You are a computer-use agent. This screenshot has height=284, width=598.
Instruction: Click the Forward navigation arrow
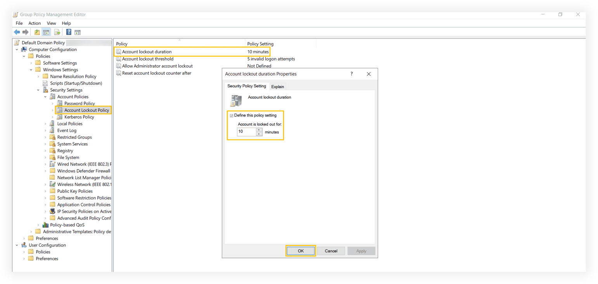[26, 32]
